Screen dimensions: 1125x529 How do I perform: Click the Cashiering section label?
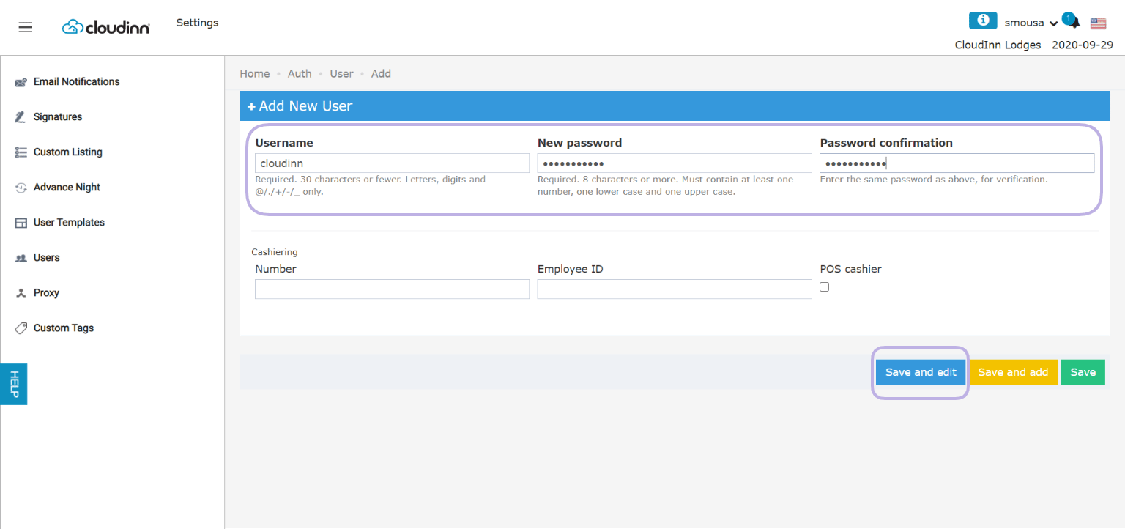coord(275,251)
